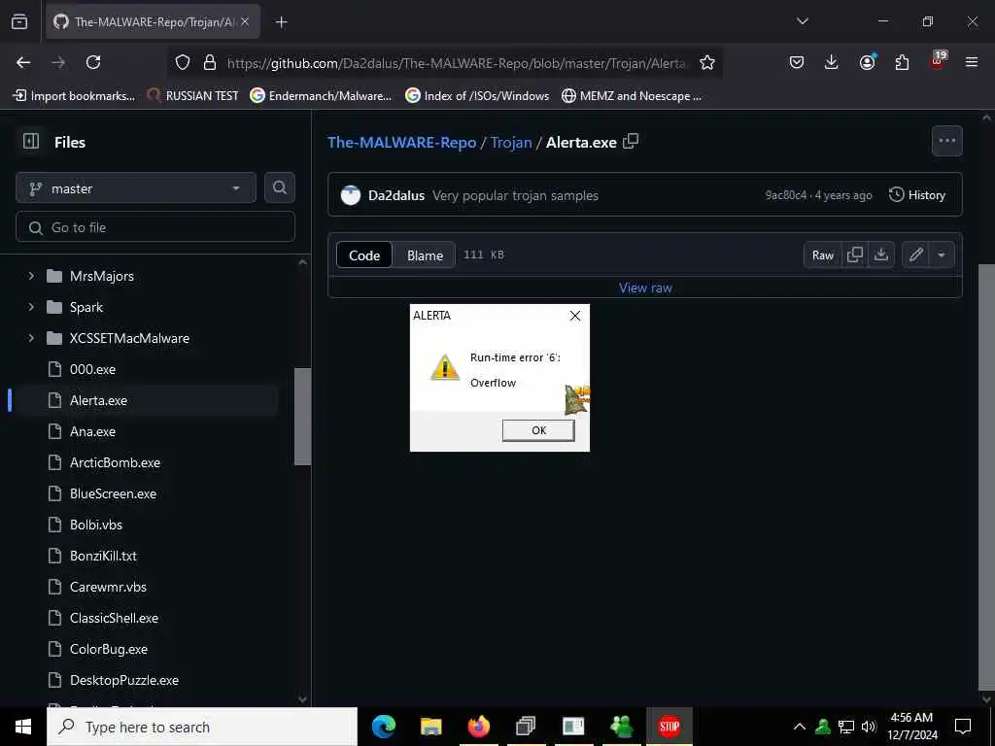Open the three-dots more file actions menu
The width and height of the screenshot is (995, 746).
tap(946, 141)
